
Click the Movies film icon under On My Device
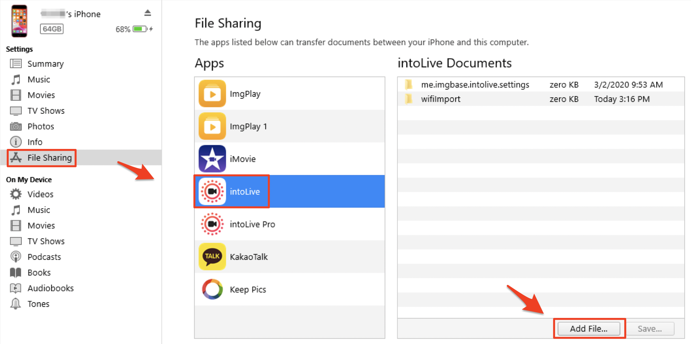tap(16, 226)
